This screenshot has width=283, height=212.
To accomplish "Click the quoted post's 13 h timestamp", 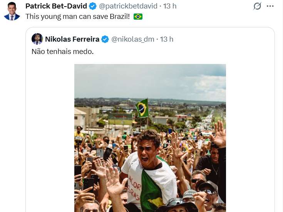I will tap(167, 39).
